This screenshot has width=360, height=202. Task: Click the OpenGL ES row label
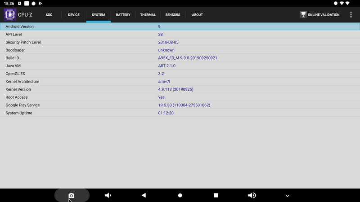[15, 74]
